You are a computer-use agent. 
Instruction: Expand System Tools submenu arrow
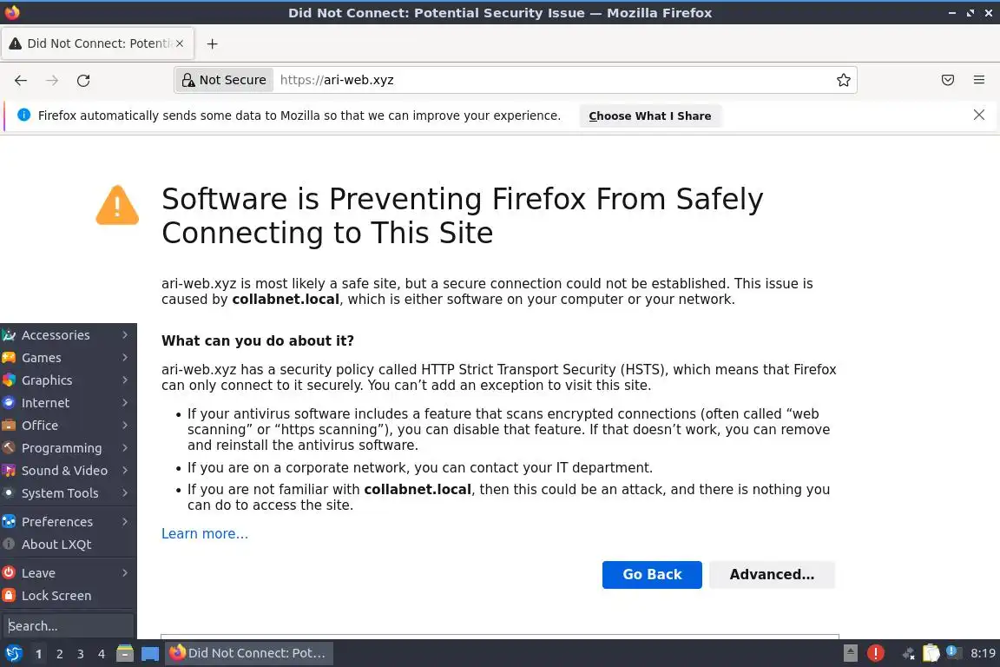pos(125,493)
